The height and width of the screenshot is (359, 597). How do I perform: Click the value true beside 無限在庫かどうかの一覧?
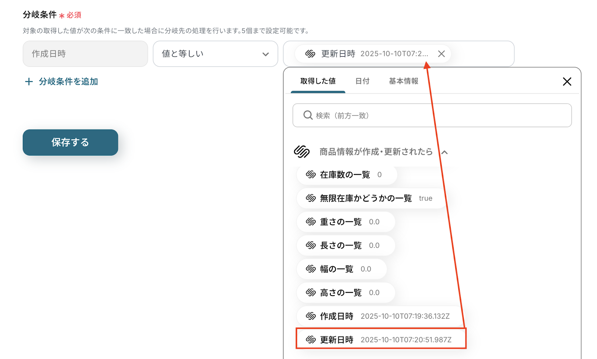pos(425,198)
